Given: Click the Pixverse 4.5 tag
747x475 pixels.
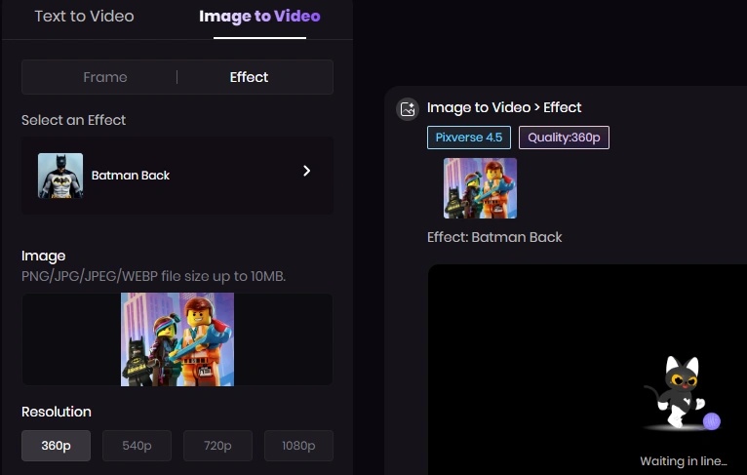Looking at the screenshot, I should (x=469, y=138).
